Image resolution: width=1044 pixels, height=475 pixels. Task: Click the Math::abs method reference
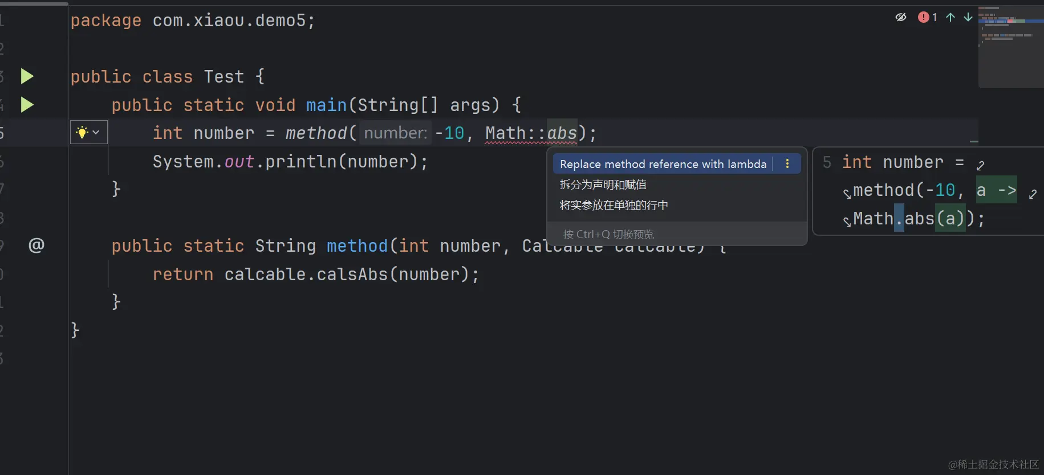coord(531,133)
